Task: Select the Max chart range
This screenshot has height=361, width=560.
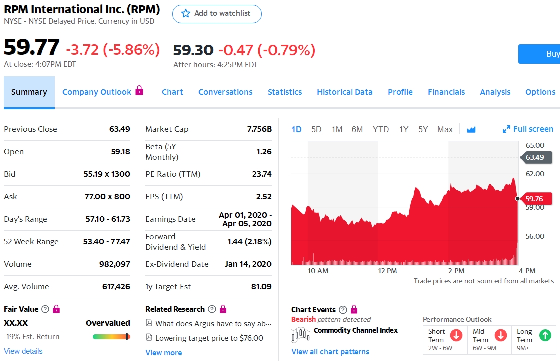Action: tap(445, 129)
